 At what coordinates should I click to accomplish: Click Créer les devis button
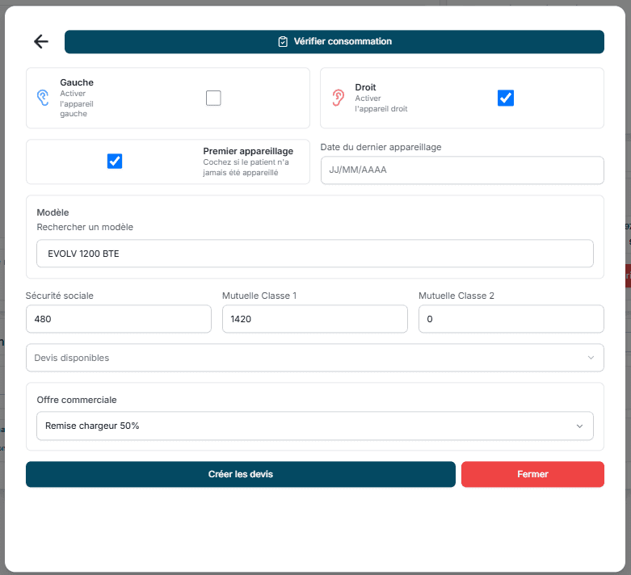click(x=241, y=474)
